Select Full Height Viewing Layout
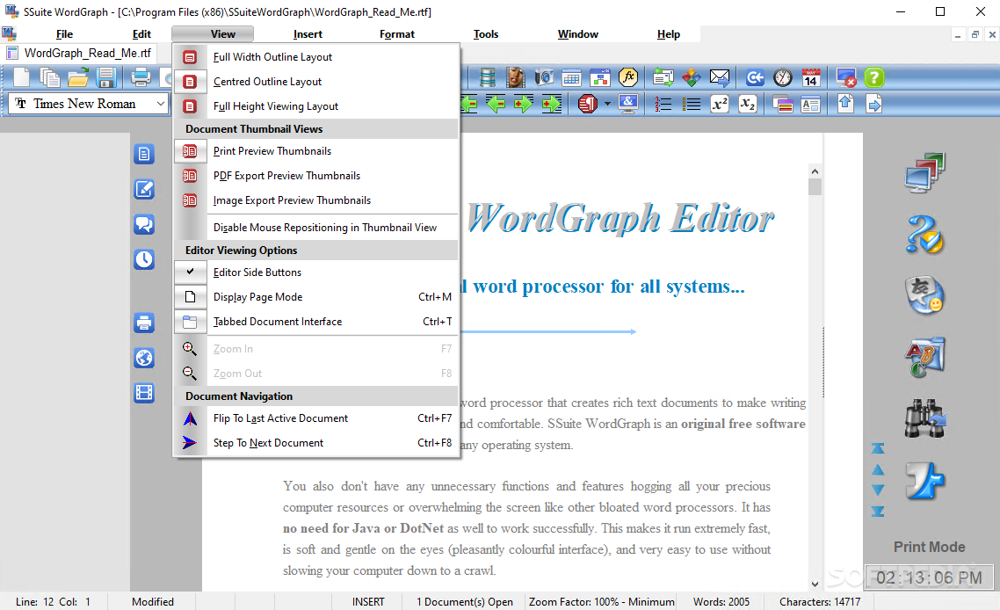Image resolution: width=1000 pixels, height=610 pixels. 316,106
